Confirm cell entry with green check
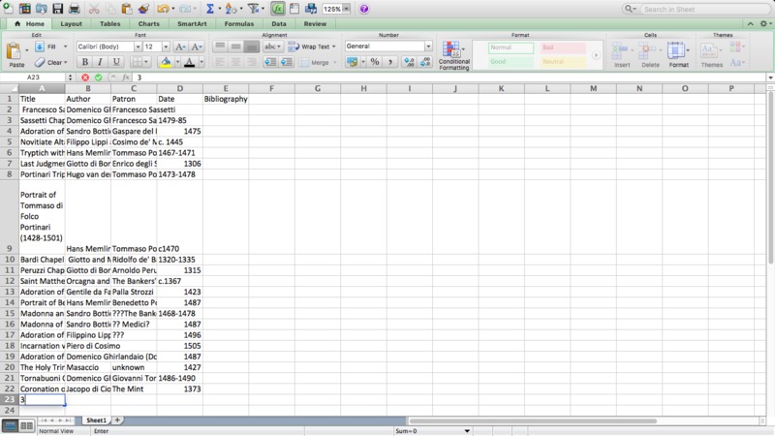 (99, 78)
